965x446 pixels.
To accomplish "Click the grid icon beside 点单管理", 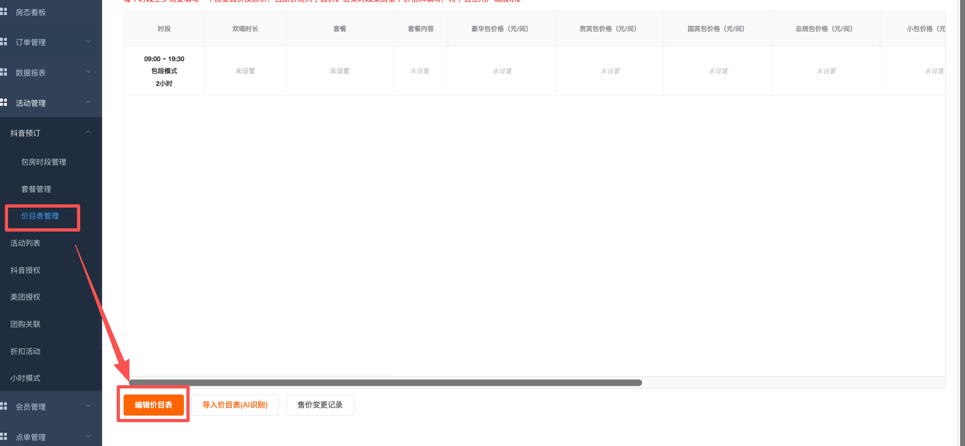I will pos(4,437).
